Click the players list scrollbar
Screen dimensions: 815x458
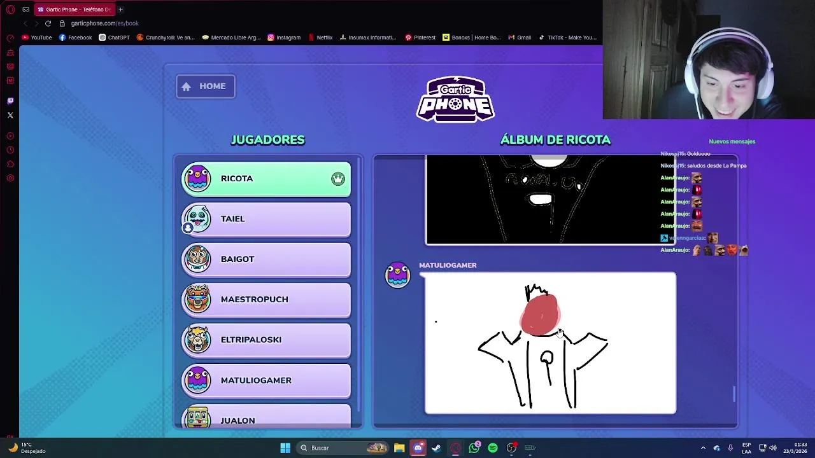(x=360, y=284)
